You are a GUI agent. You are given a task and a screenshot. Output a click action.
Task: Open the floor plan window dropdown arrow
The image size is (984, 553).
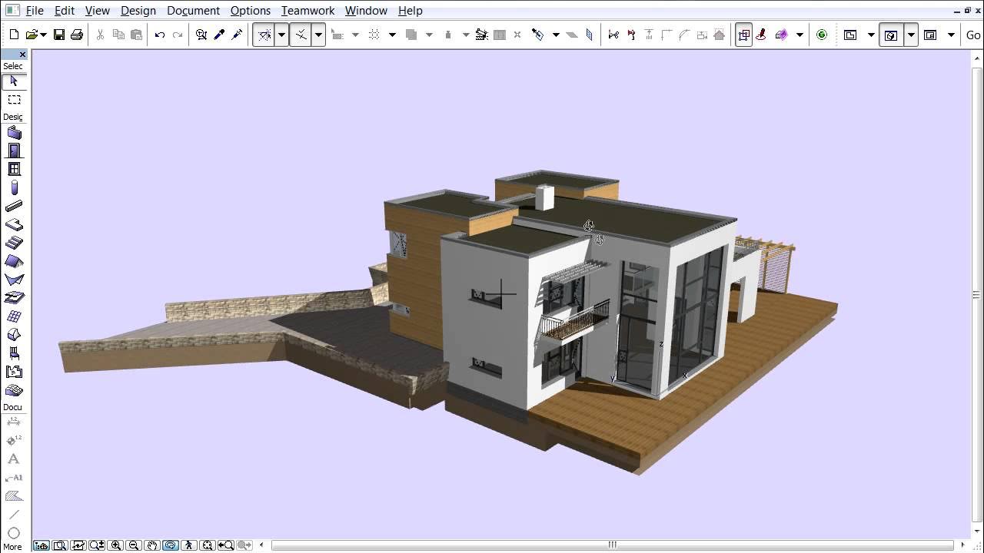click(x=871, y=35)
